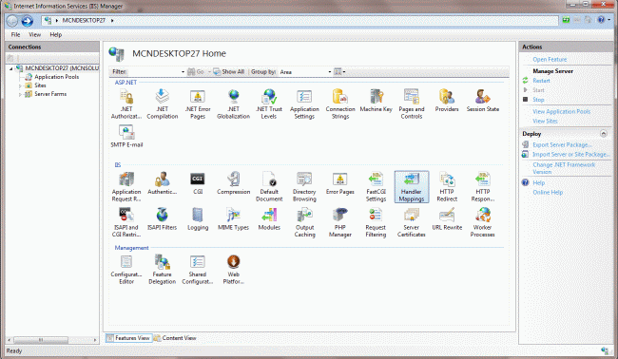Open .NET Compilation feature
This screenshot has height=359, width=618.
(x=162, y=104)
